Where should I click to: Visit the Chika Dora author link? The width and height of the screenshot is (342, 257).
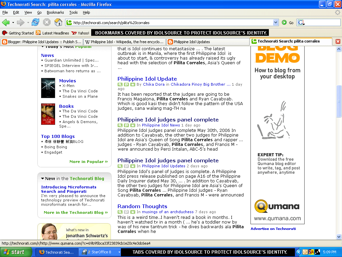pyautogui.click(x=154, y=84)
